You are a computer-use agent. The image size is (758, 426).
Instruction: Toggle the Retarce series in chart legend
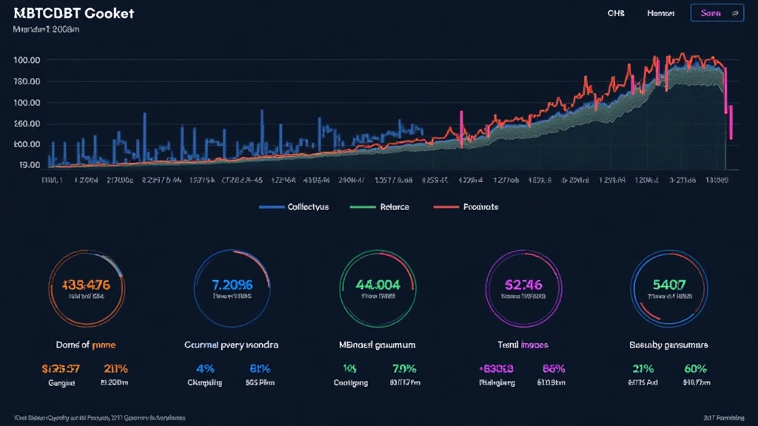[395, 207]
